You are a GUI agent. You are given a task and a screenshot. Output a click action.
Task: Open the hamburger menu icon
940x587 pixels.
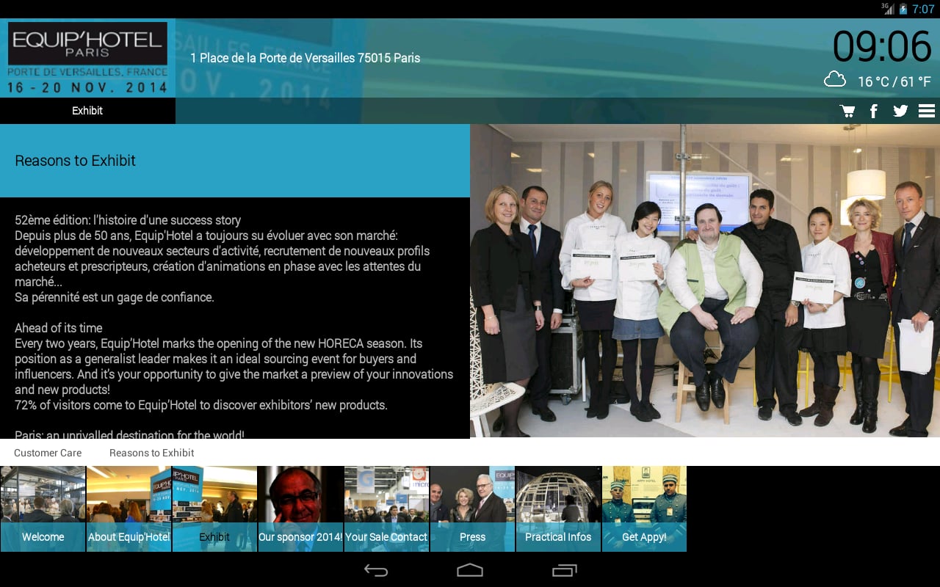tap(926, 111)
